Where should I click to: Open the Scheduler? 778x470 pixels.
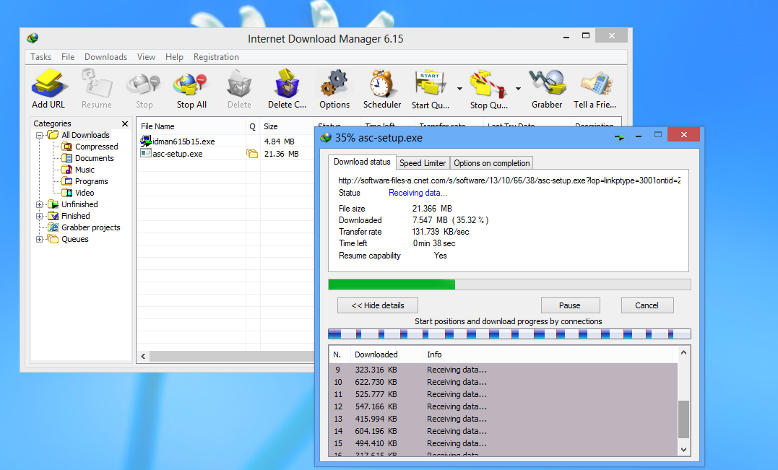pos(381,85)
